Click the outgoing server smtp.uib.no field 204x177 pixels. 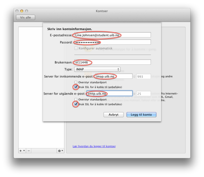point(109,94)
